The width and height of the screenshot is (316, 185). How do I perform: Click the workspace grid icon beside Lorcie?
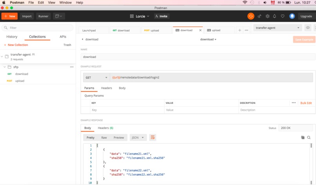tap(132, 16)
